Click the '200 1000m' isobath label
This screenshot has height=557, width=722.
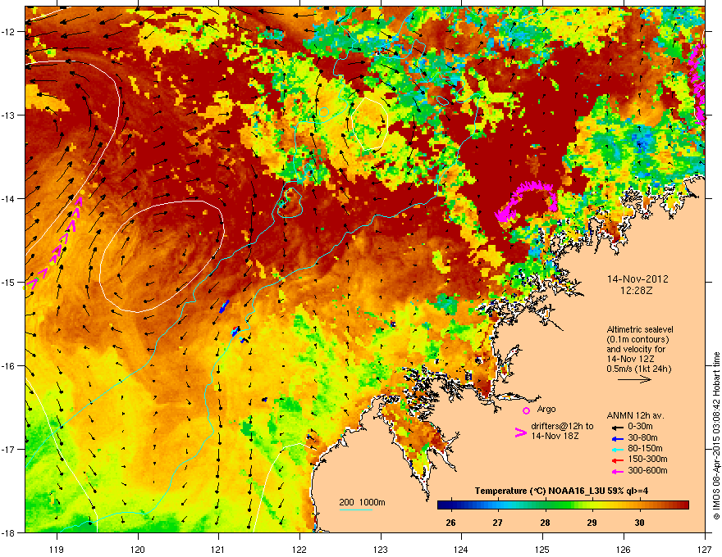362,502
